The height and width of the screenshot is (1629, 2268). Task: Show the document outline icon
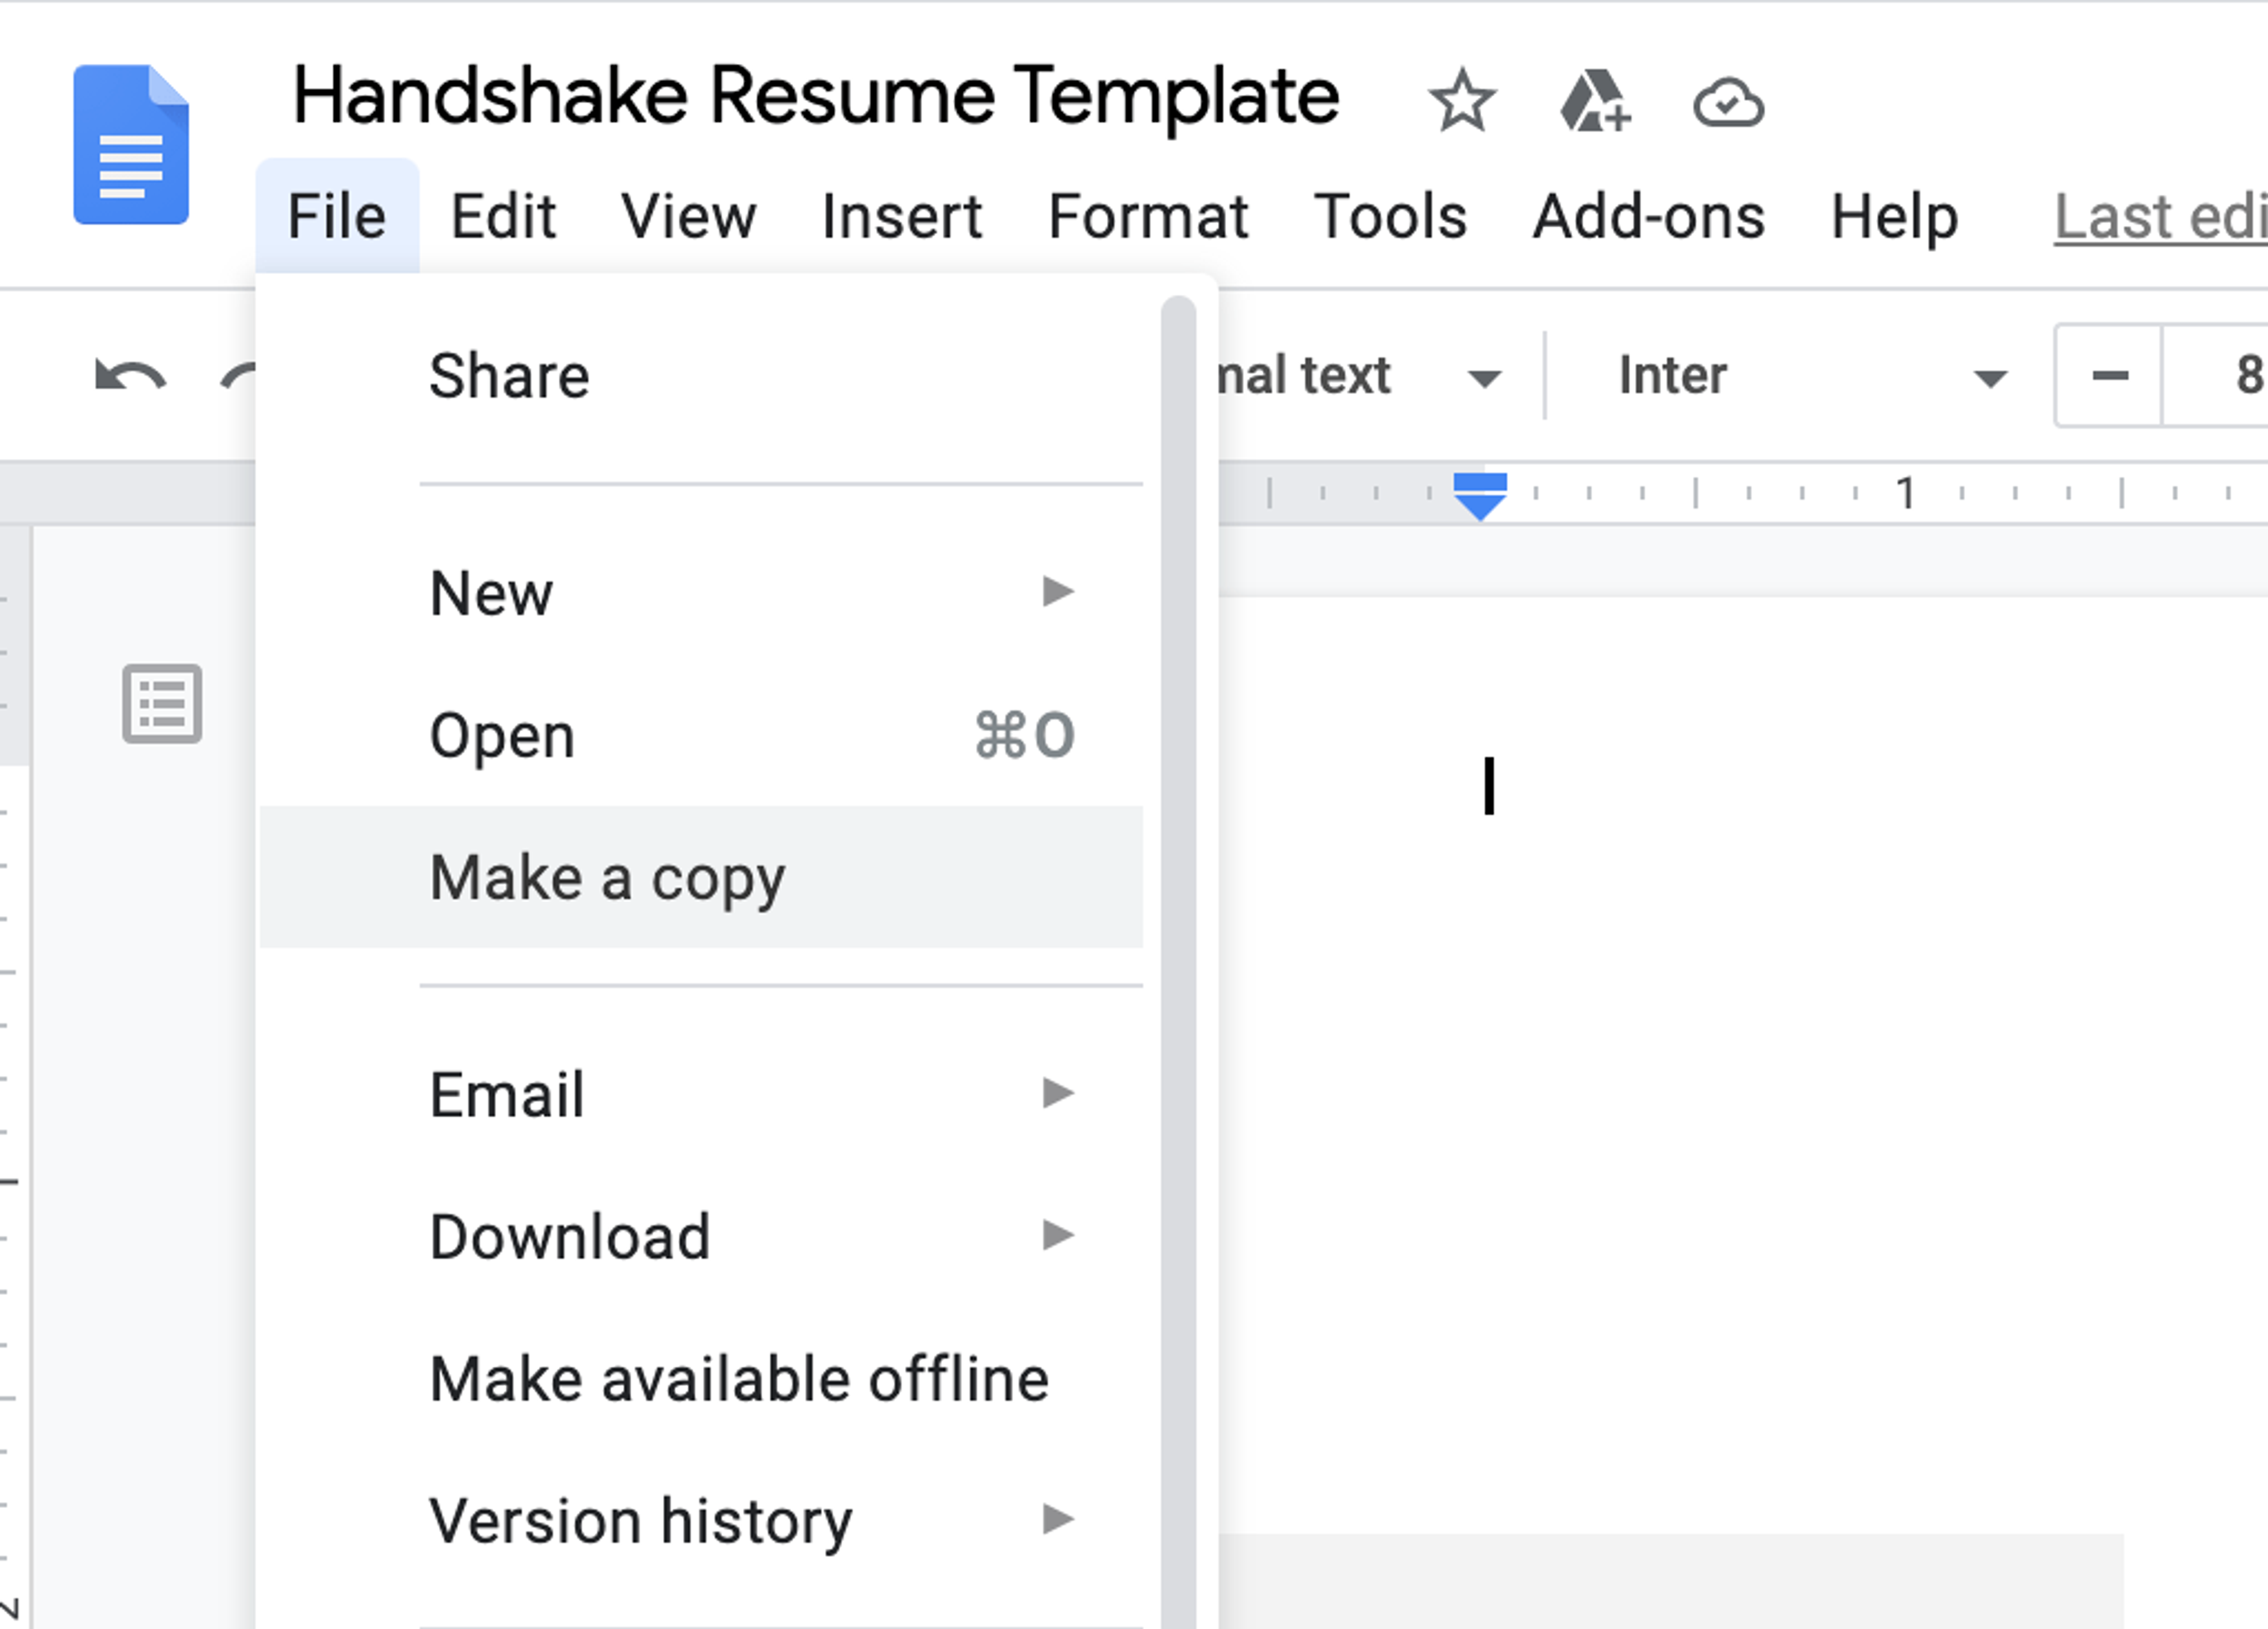coord(162,703)
